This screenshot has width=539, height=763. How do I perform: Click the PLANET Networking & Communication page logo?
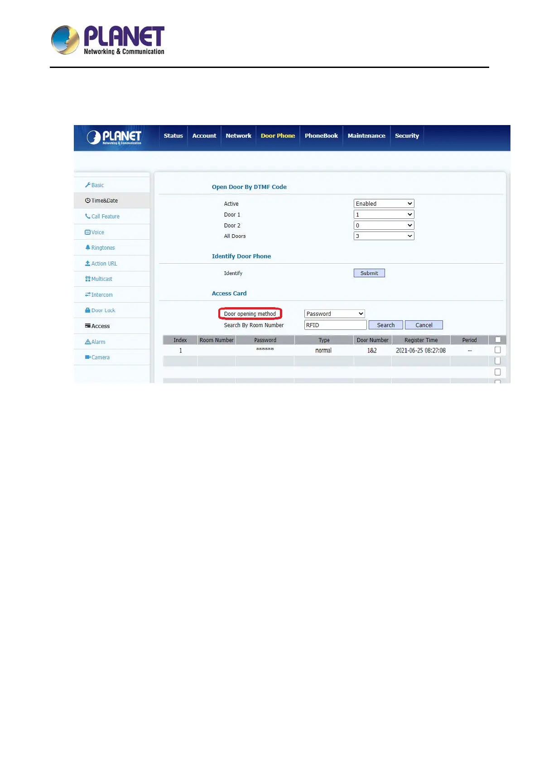[x=108, y=40]
